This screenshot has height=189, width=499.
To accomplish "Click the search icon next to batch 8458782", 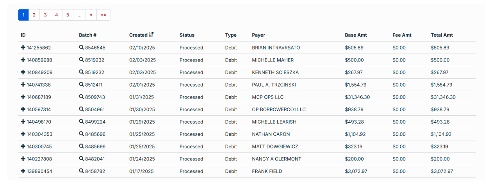I will click(x=81, y=171).
